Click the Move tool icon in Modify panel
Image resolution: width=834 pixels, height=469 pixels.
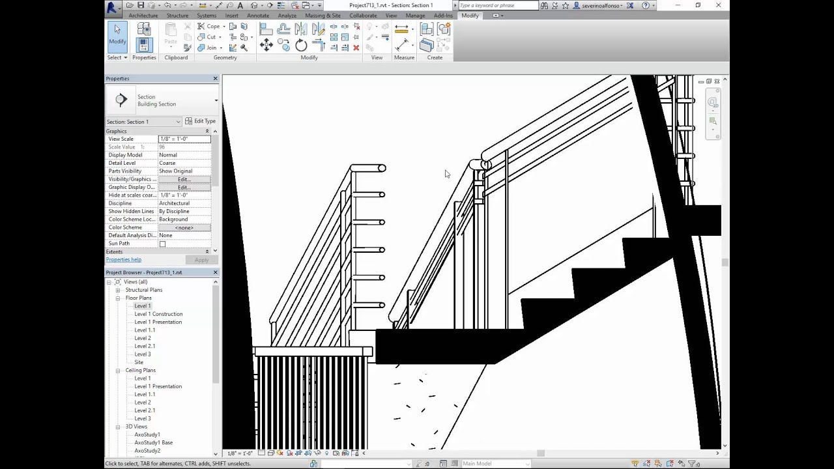(x=266, y=45)
